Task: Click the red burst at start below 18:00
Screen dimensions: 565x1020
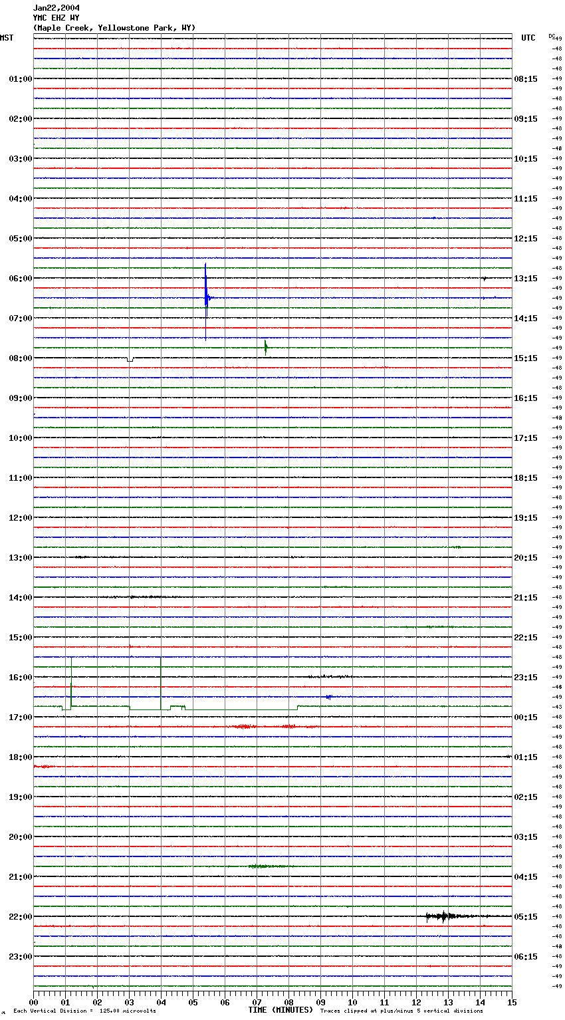Action: (x=44, y=767)
